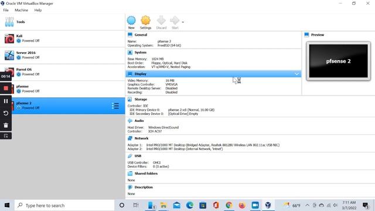Click the New virtual machine icon

tap(131, 21)
